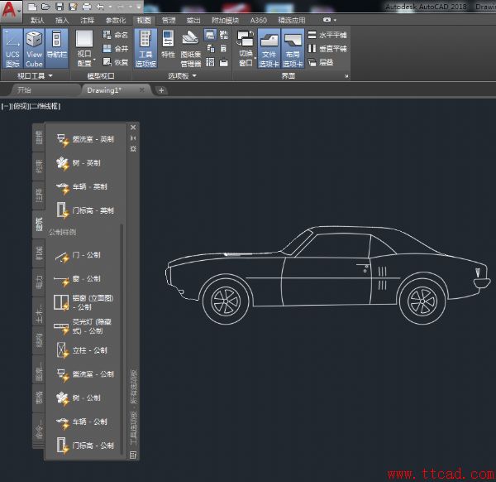
Task: Click the briefcase icon in the 选项板 panel
Action: coord(224,62)
